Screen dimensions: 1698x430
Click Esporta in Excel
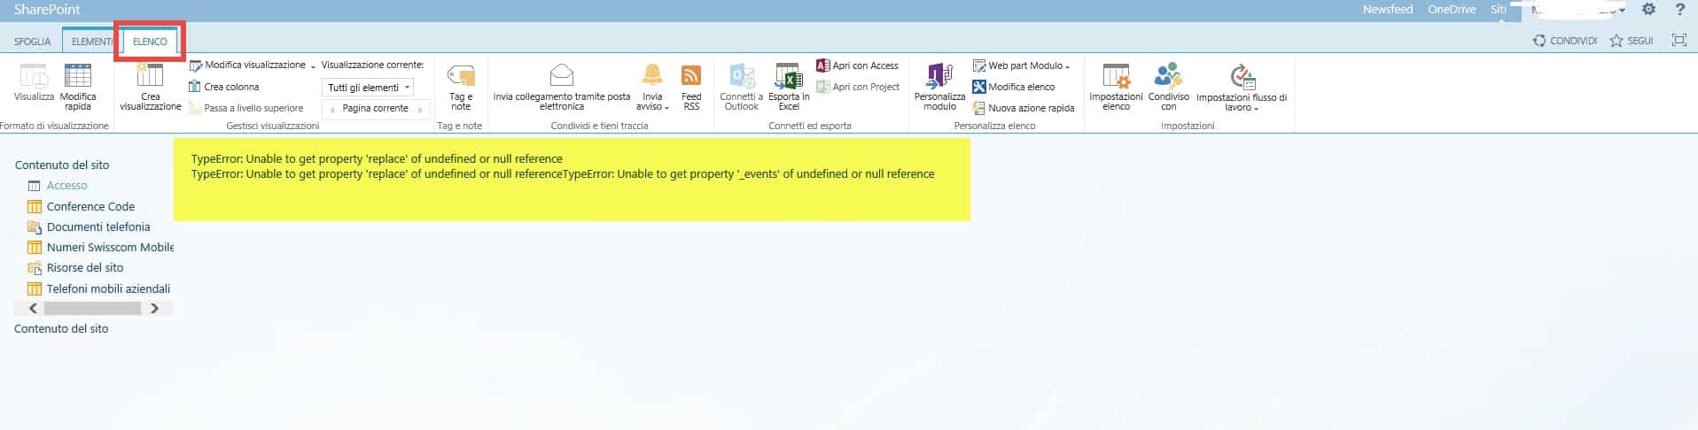point(789,87)
